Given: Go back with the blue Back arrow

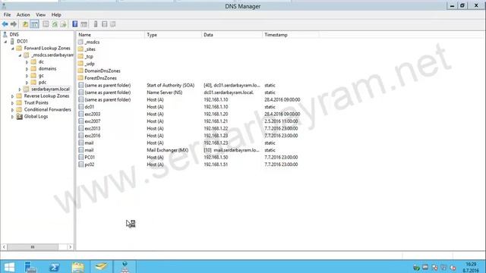Looking at the screenshot, I should [5, 24].
